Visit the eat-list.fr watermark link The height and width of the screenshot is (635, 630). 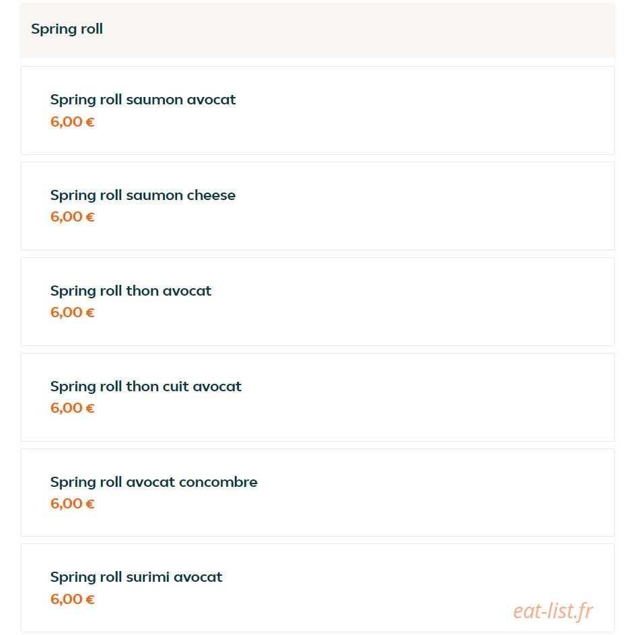[x=553, y=611]
